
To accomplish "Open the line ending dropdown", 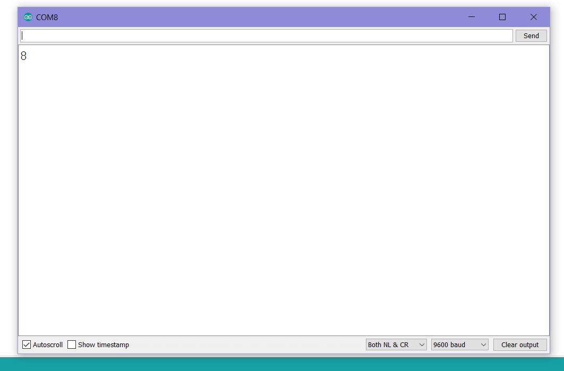I will [x=395, y=344].
